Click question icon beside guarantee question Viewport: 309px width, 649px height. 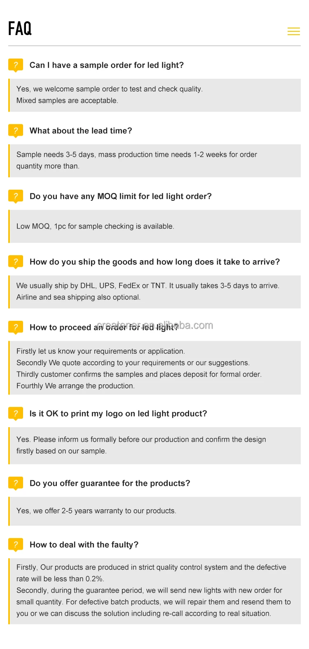pyautogui.click(x=16, y=483)
